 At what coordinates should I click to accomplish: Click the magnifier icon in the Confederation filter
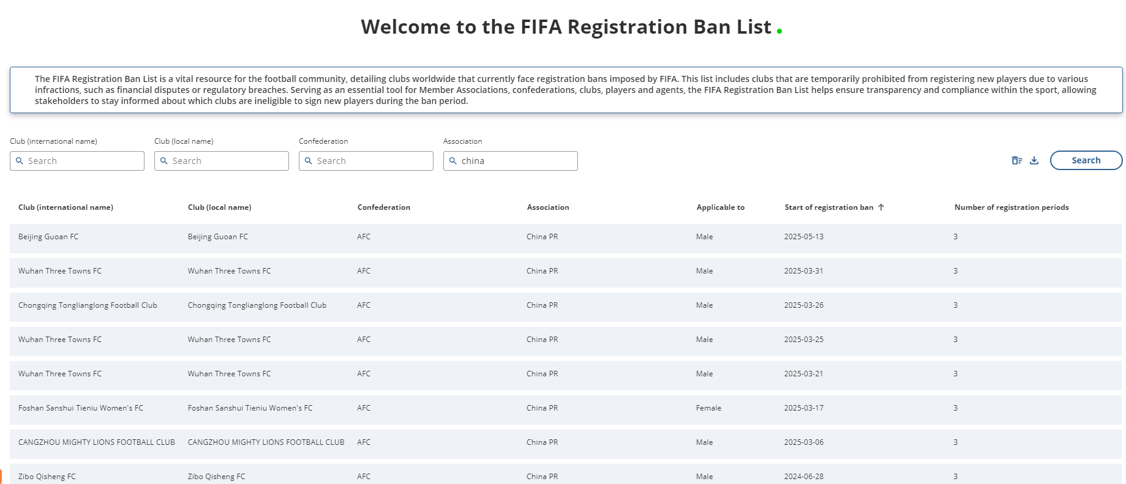(309, 161)
